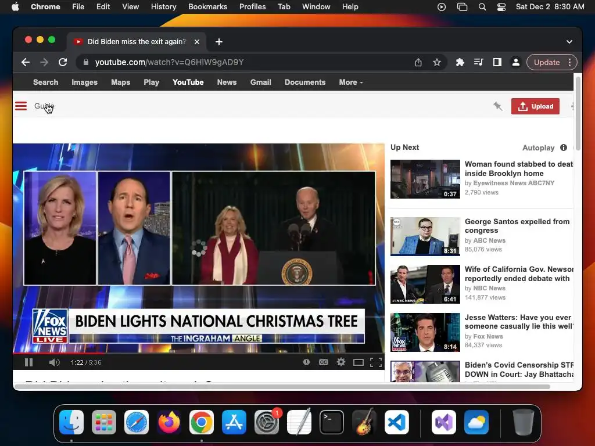Click the ABC News channel name
The height and width of the screenshot is (446, 595).
click(489, 240)
